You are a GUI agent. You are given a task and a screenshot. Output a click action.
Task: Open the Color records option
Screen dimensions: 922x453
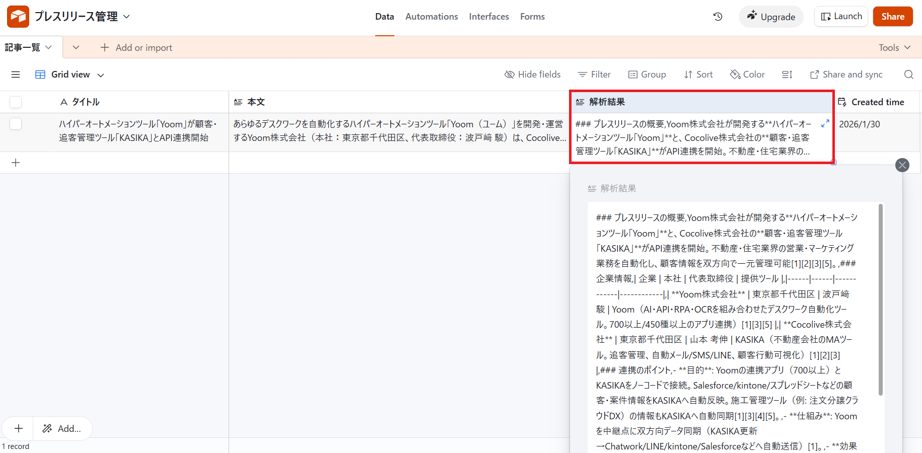click(x=747, y=74)
